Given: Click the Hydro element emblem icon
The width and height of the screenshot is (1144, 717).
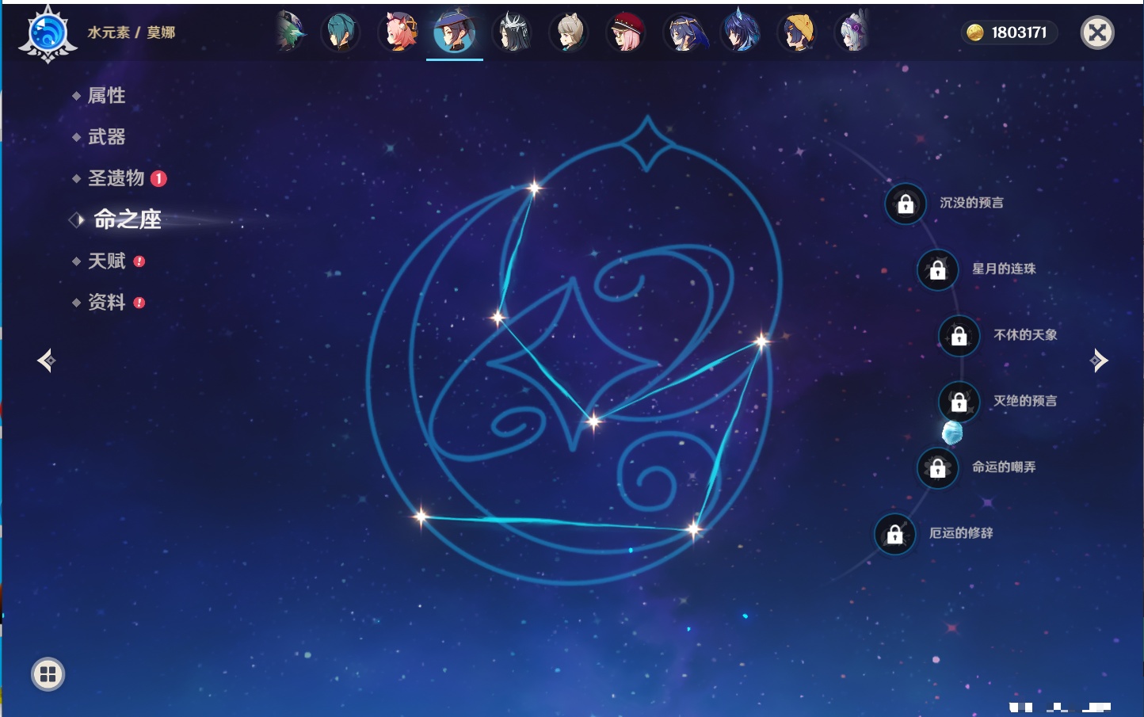Looking at the screenshot, I should tap(48, 33).
